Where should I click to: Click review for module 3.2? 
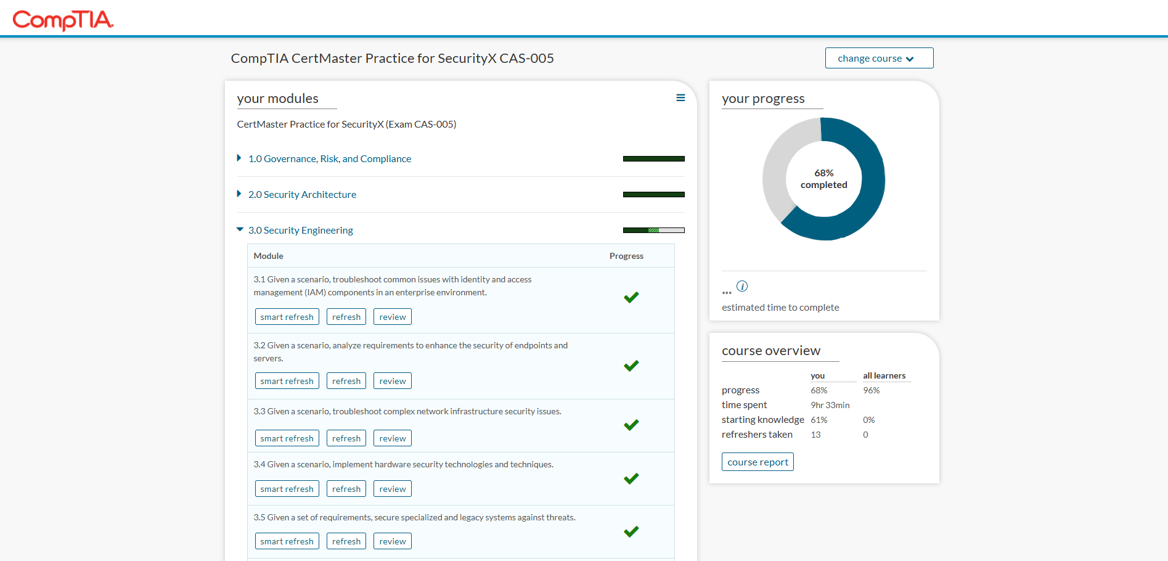point(393,381)
